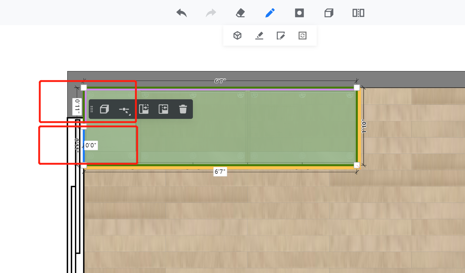
Task: Click the 1'10" dimension label on the right edge
Action: [364, 126]
